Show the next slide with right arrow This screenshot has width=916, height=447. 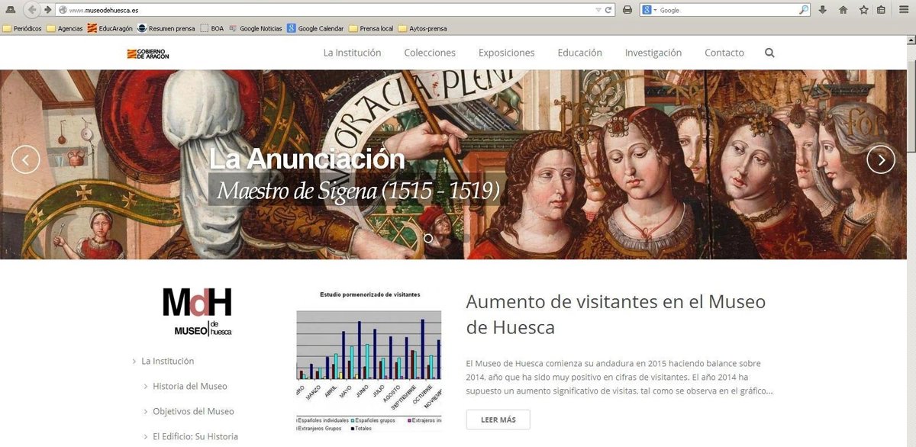click(881, 159)
